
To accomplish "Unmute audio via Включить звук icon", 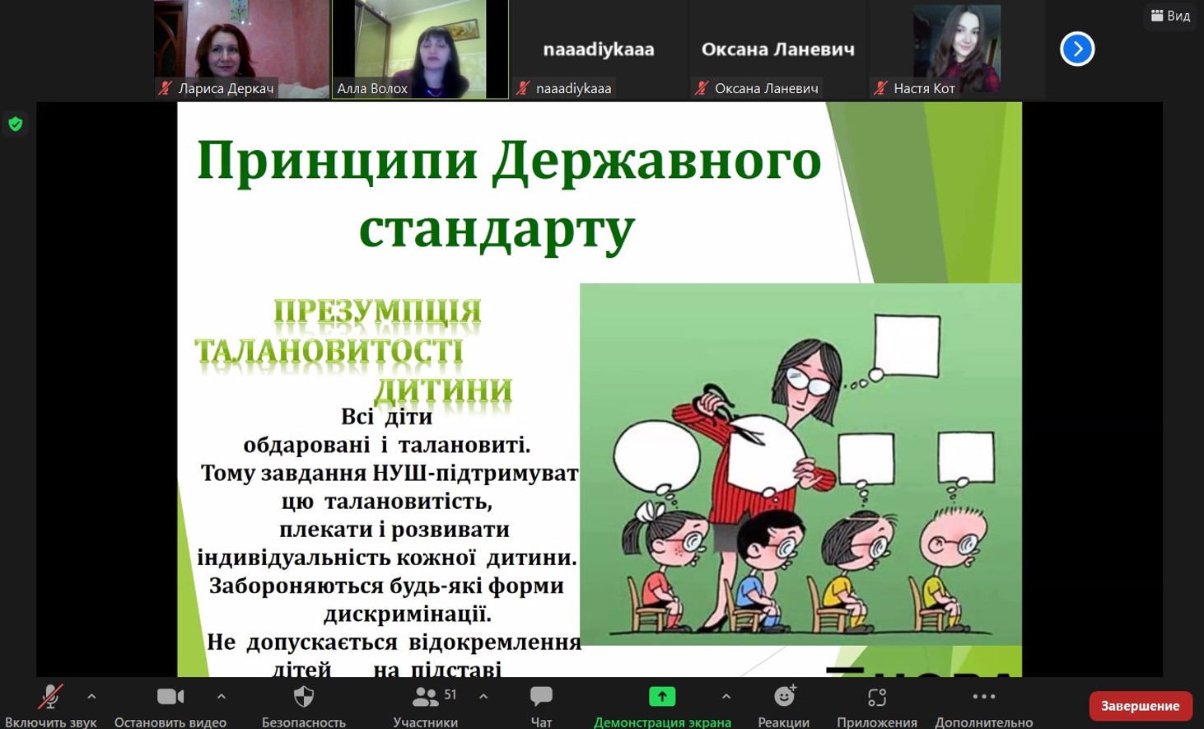I will click(49, 696).
